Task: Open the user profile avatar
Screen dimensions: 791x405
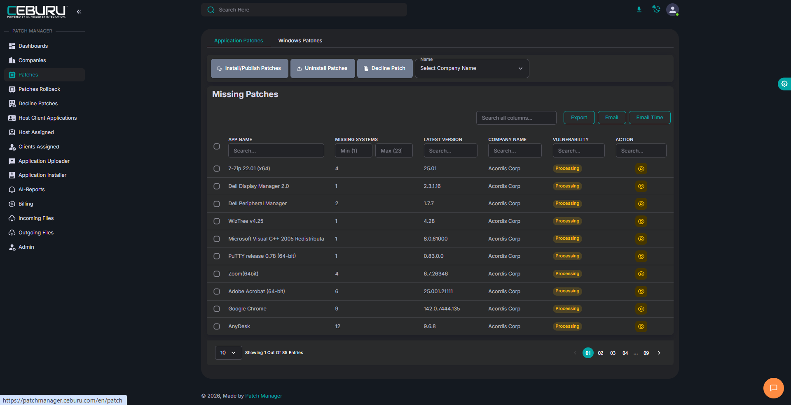Action: 672,9
